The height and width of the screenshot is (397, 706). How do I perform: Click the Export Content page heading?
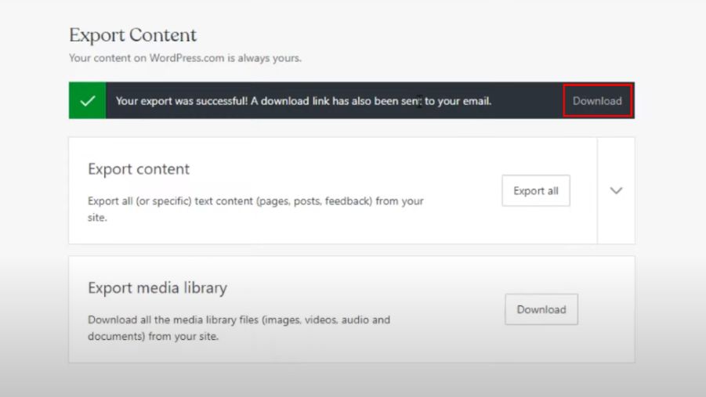coord(132,35)
